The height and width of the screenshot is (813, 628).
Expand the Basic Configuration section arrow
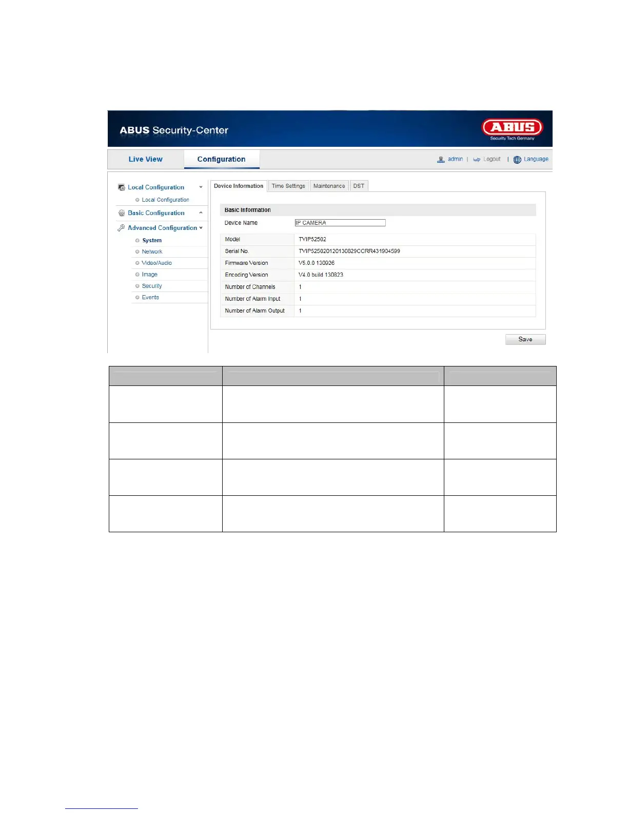pyautogui.click(x=201, y=213)
